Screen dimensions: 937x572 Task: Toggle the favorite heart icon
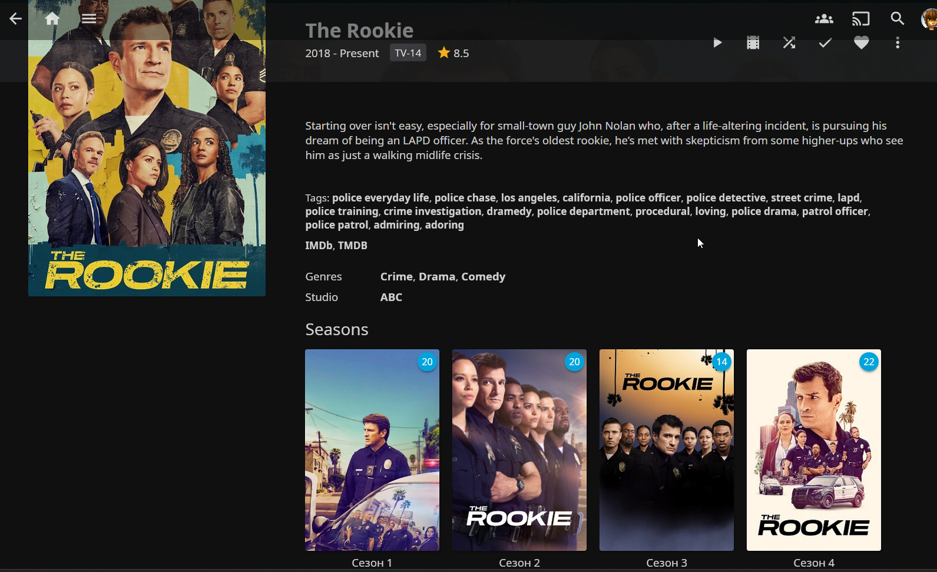pos(861,42)
